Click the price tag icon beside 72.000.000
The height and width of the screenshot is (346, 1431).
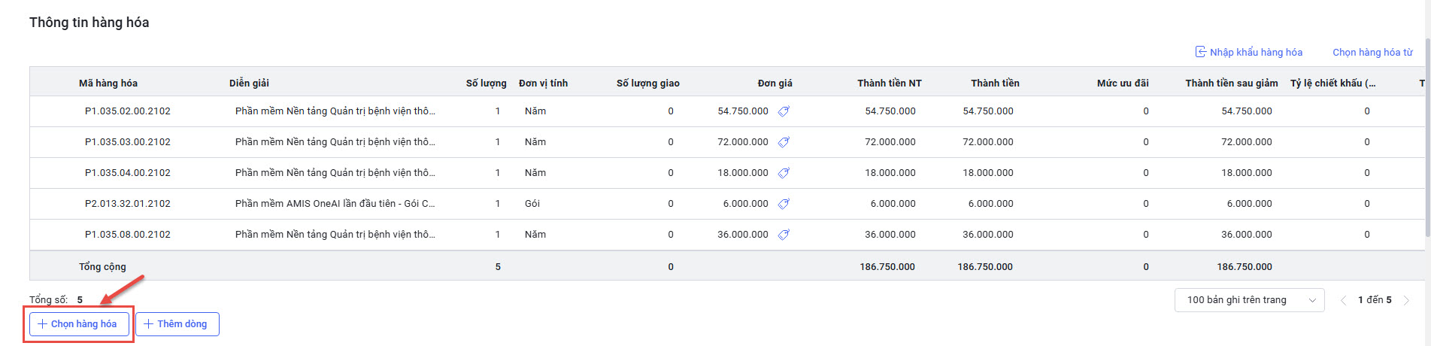[x=784, y=142]
